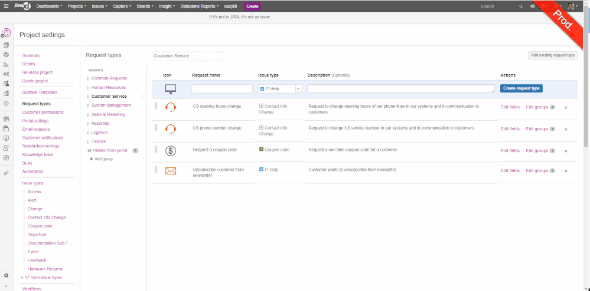Remove CS opening hours change with X
Viewport: 590px width, 291px height.
566,108
